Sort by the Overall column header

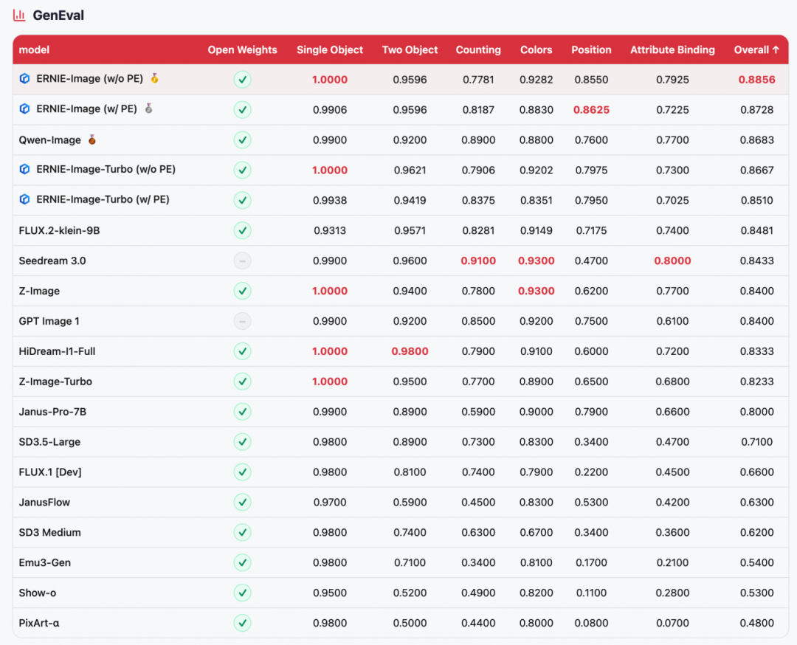(756, 50)
